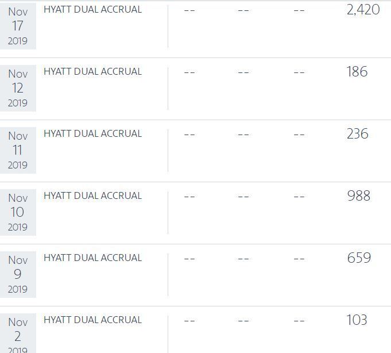Open the Hyatt Dual Accrual entry dated Nov 12

(92, 72)
